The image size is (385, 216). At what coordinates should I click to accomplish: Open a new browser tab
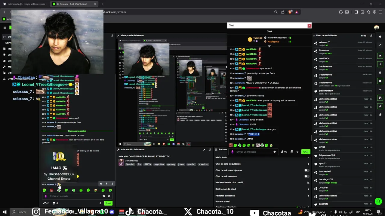pyautogui.click(x=103, y=4)
